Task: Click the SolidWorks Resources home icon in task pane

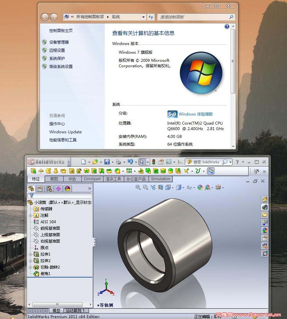Action: tap(265, 199)
